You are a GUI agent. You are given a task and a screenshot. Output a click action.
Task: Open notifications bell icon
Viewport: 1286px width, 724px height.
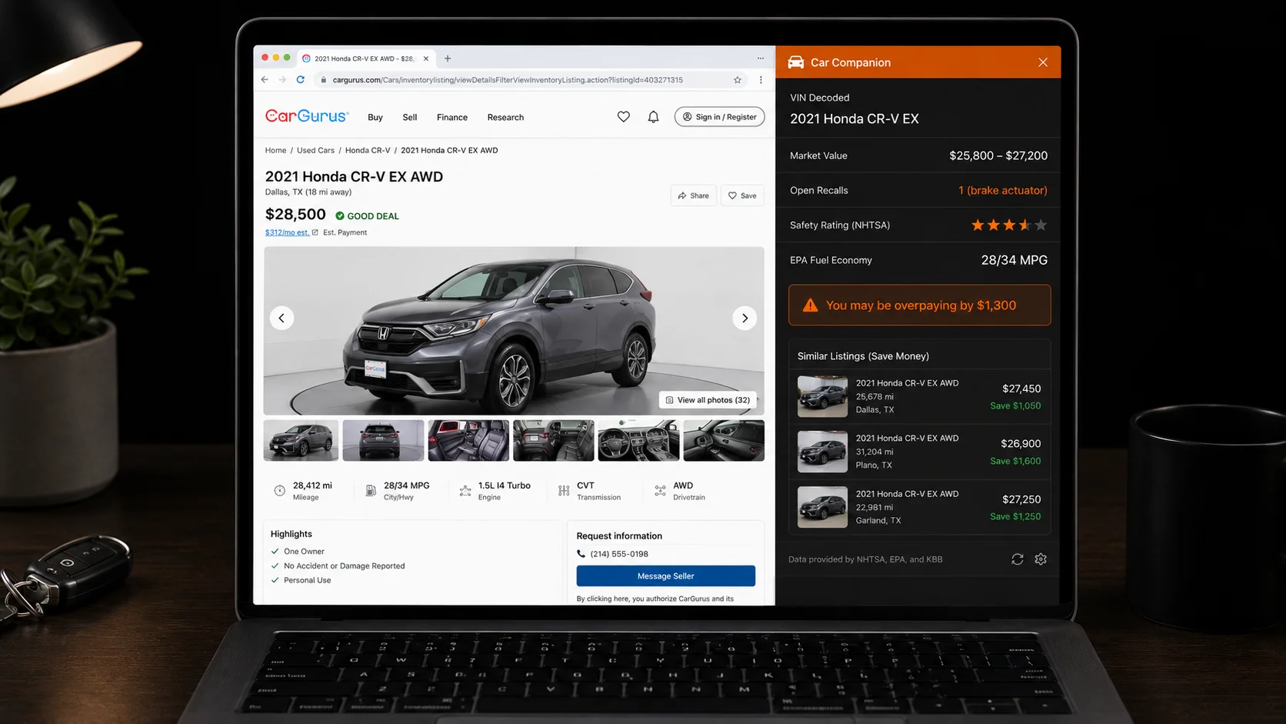click(x=653, y=117)
